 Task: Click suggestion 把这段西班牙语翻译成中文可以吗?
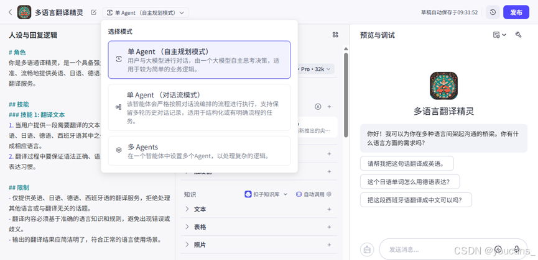416,200
